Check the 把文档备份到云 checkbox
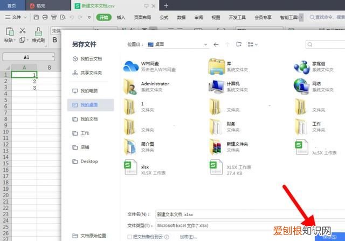This screenshot has width=345, height=241. pos(129,237)
